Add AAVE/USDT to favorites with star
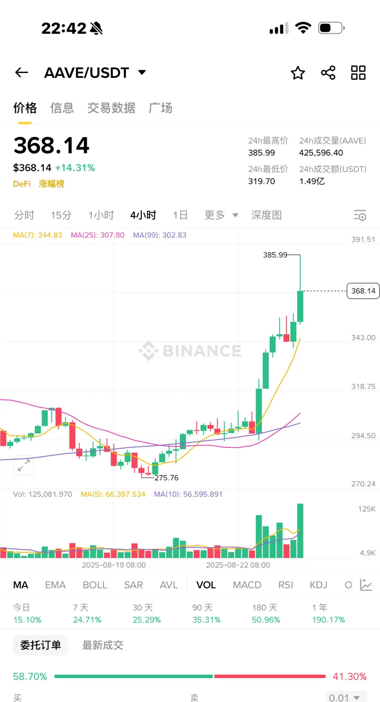 [x=298, y=72]
